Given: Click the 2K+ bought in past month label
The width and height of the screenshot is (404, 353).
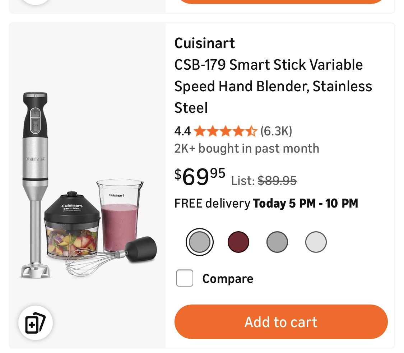Looking at the screenshot, I should [x=247, y=148].
